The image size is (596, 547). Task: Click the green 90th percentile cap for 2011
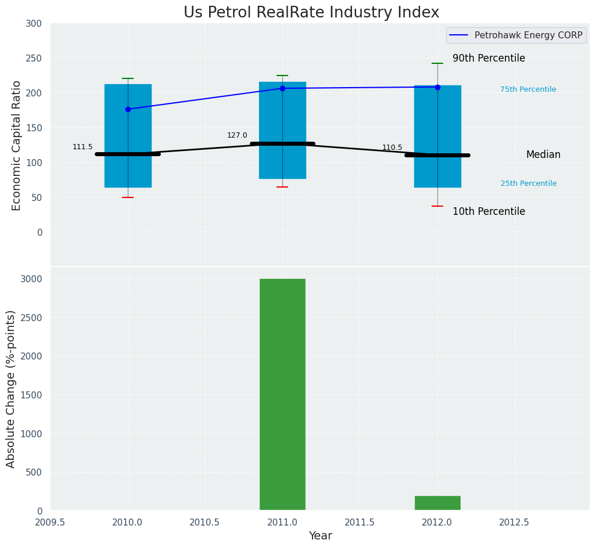[282, 75]
